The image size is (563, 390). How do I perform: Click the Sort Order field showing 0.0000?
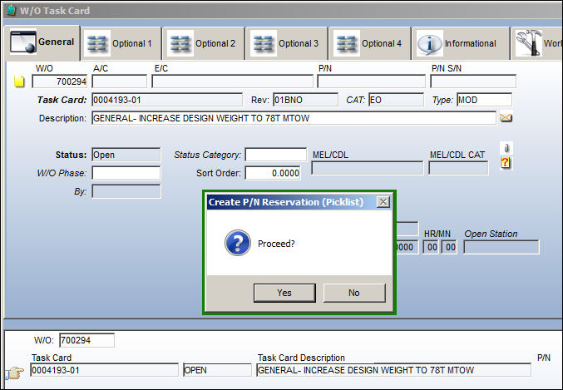273,173
